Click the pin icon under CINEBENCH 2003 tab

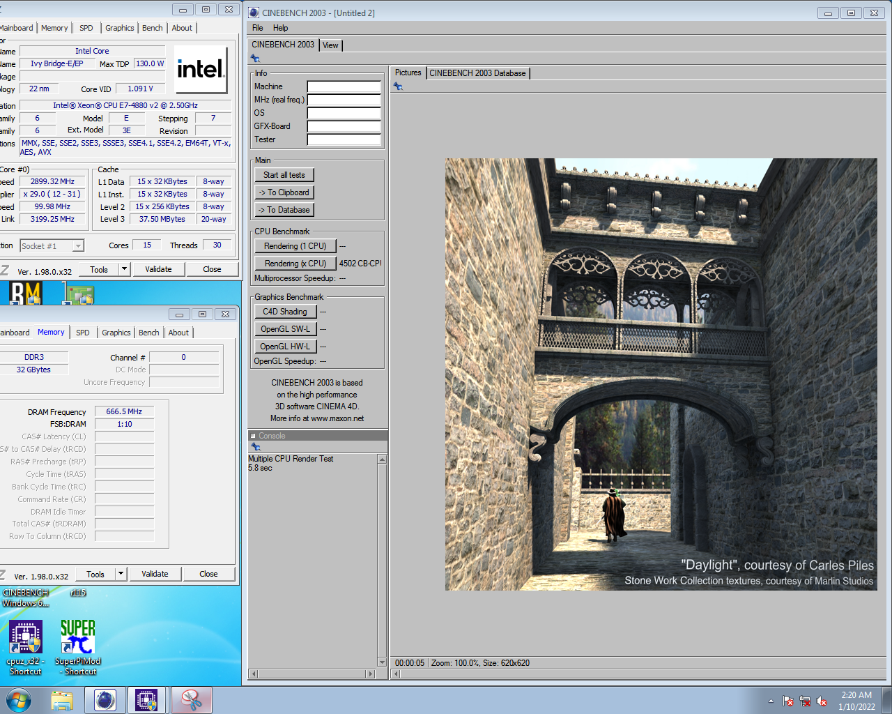[255, 59]
